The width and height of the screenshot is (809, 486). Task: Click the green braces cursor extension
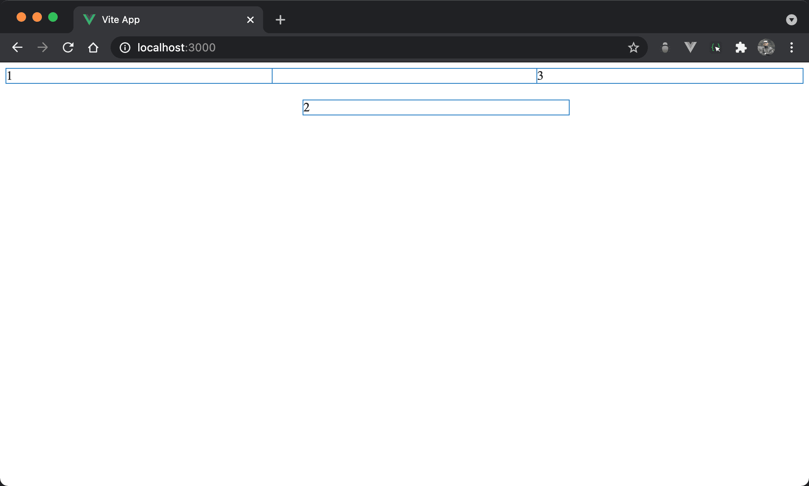click(715, 47)
